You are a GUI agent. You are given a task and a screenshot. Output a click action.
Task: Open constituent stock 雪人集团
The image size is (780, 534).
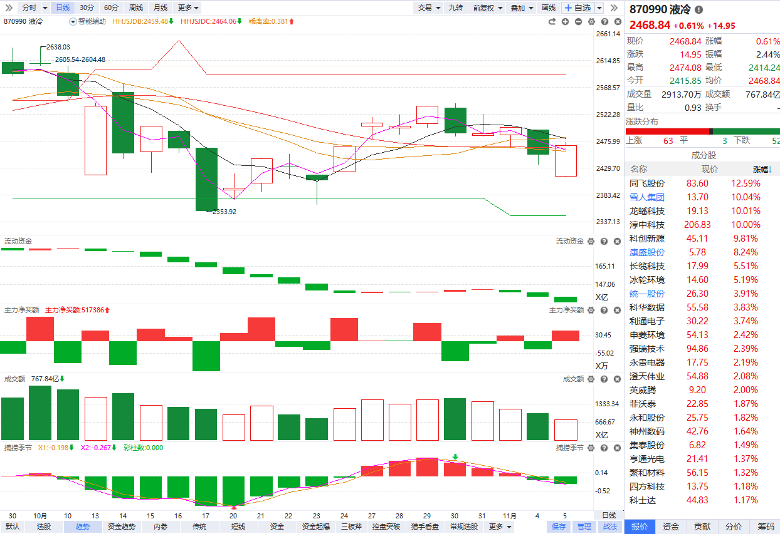point(647,197)
